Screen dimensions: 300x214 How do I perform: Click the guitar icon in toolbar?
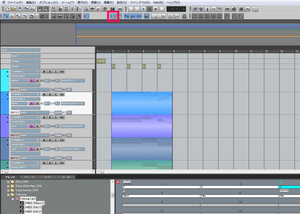pyautogui.click(x=98, y=9)
